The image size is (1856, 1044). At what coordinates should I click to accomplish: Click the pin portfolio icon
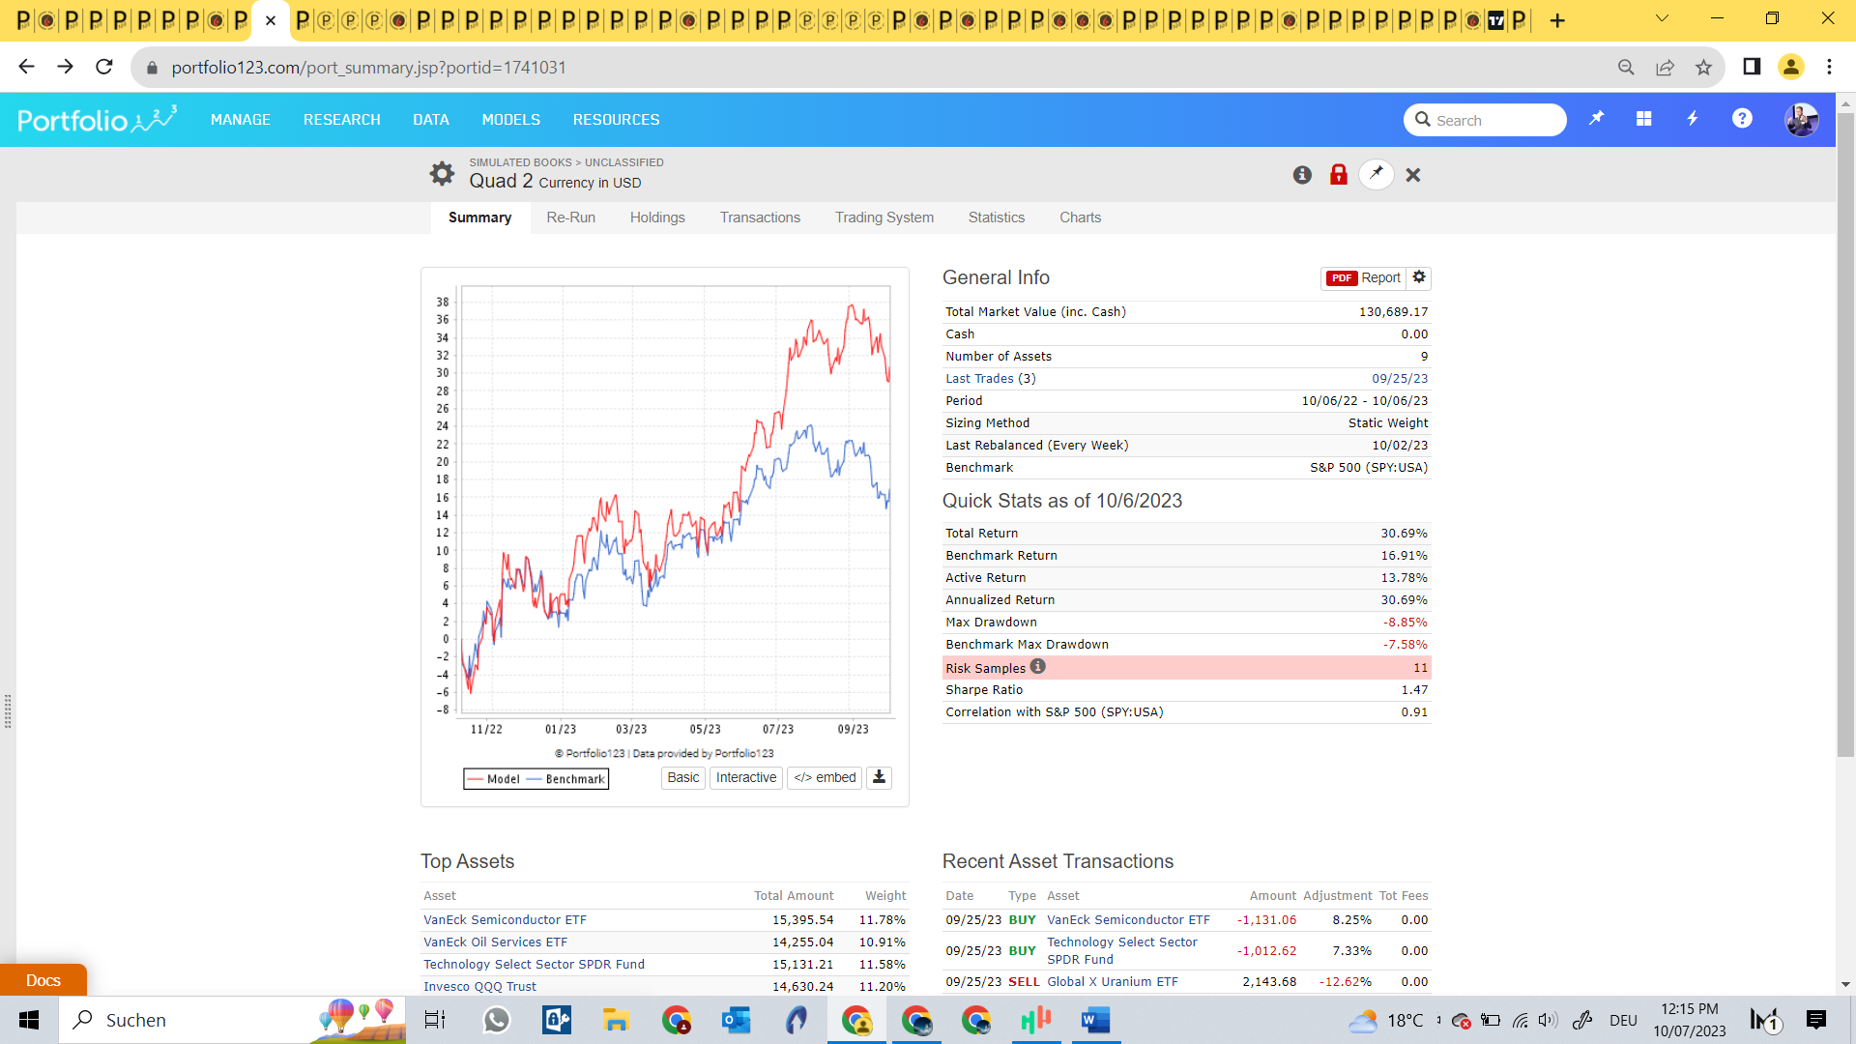tap(1377, 174)
